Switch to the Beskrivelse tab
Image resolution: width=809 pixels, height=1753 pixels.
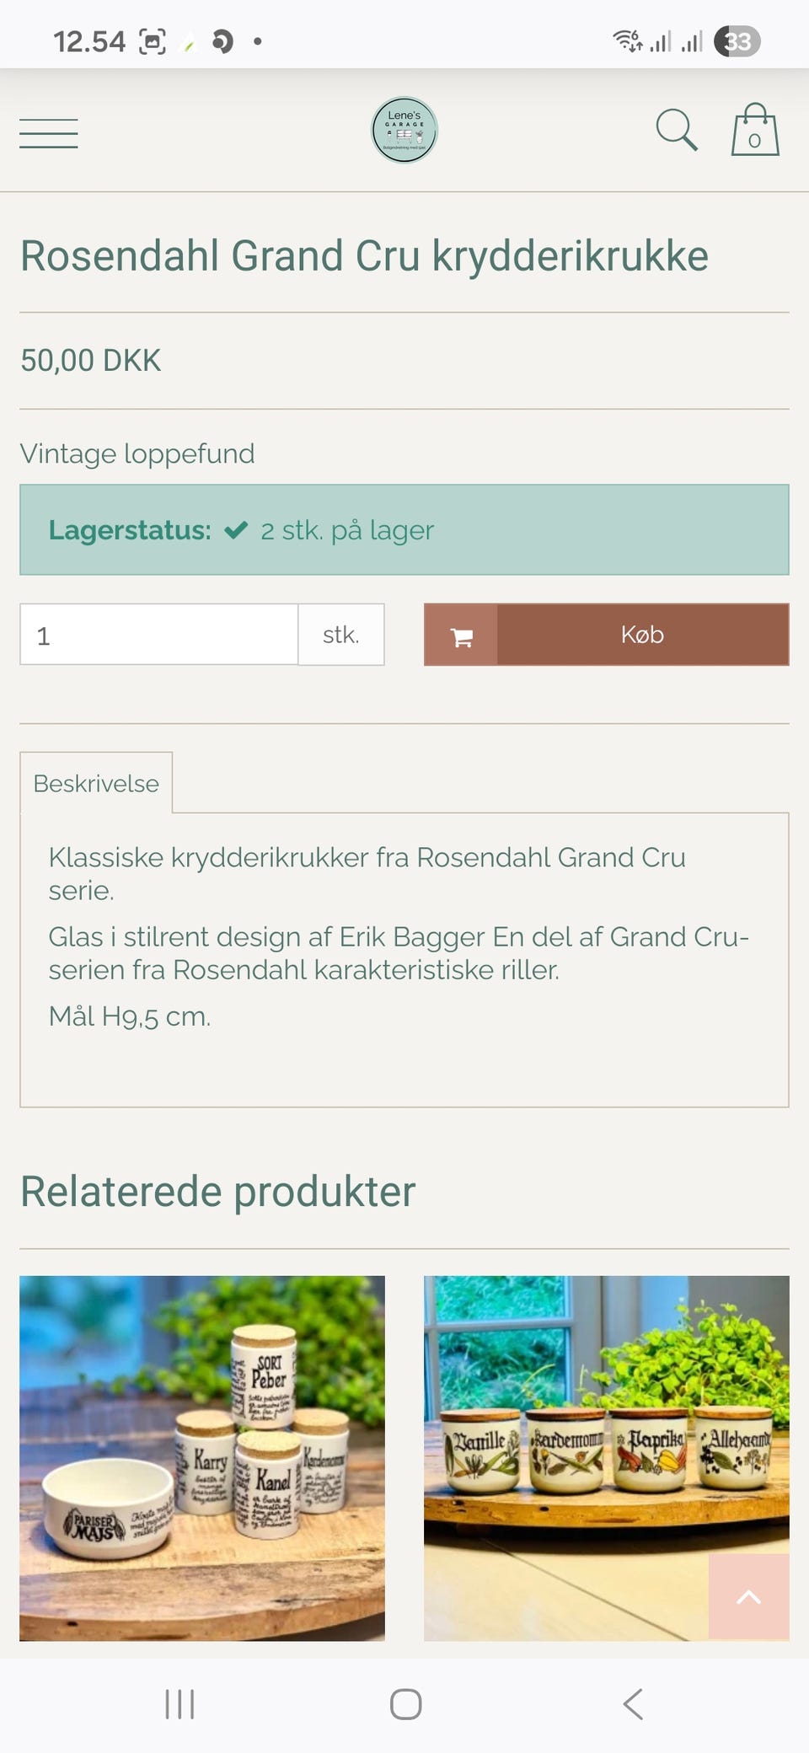pos(95,783)
